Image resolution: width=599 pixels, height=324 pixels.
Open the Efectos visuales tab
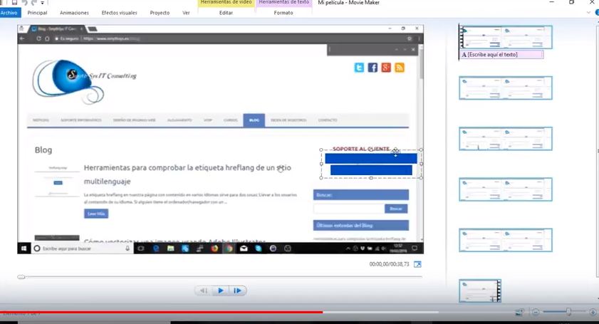119,13
